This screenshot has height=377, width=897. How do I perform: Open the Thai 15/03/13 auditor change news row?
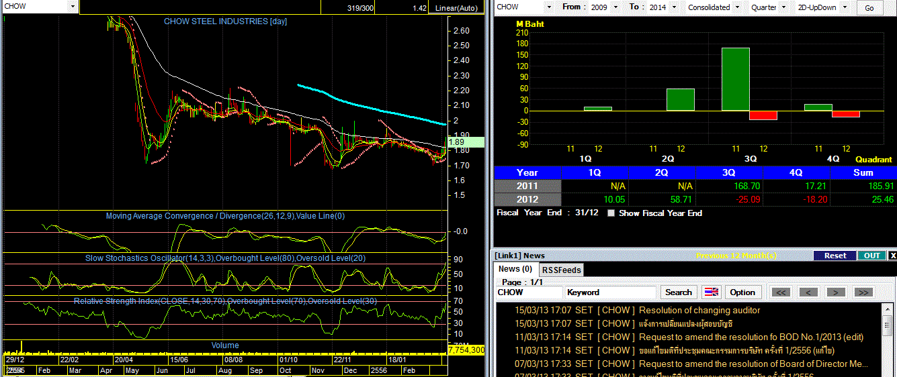pyautogui.click(x=690, y=324)
